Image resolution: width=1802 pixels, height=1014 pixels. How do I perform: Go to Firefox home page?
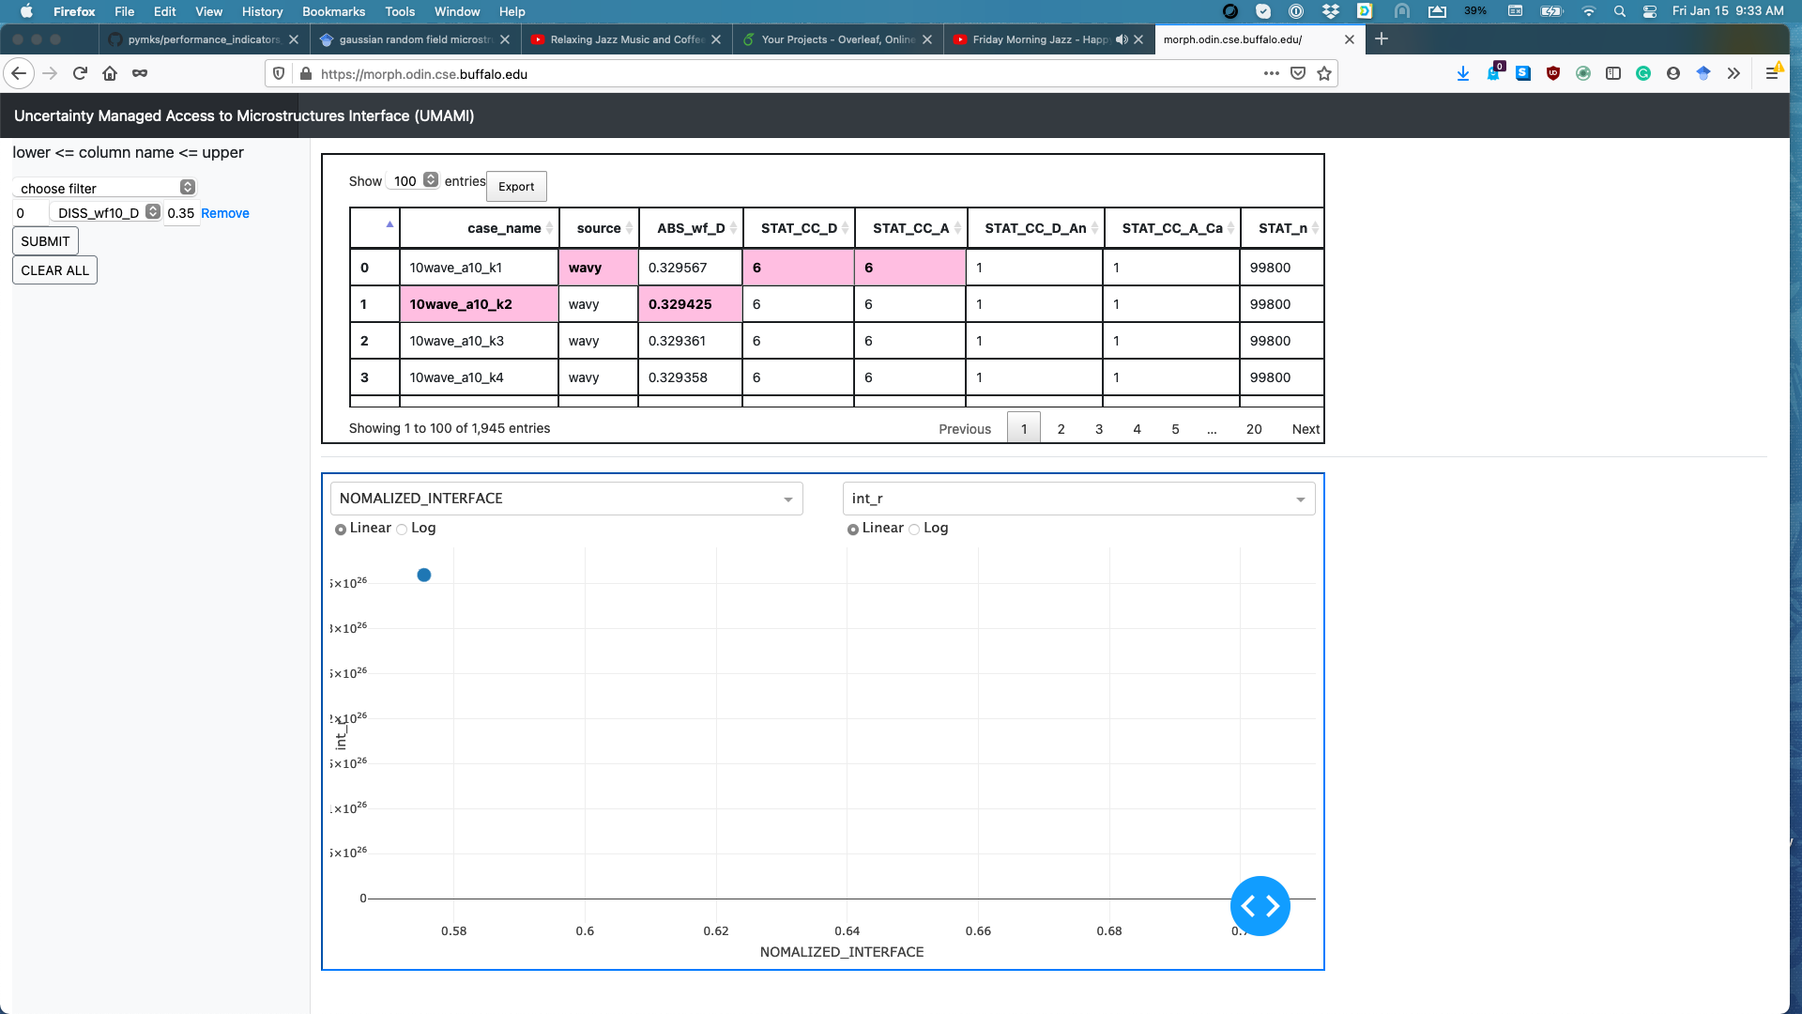[110, 73]
